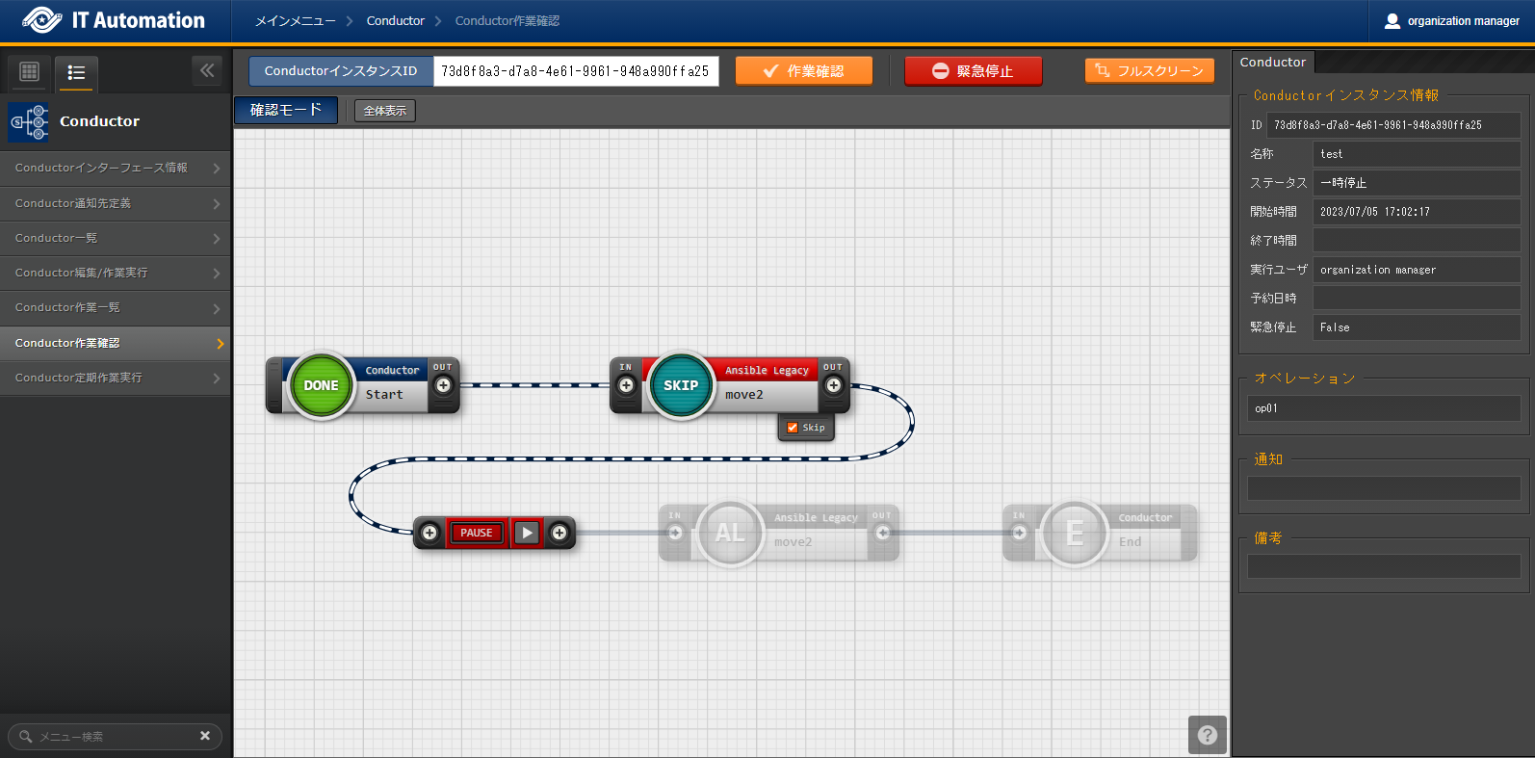Screen dimensions: 1535x758
Task: Expand Conductor定期作業実行 menu item
Action: click(x=115, y=378)
